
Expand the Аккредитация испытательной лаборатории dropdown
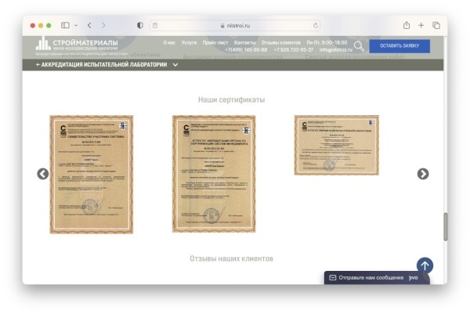tap(175, 65)
